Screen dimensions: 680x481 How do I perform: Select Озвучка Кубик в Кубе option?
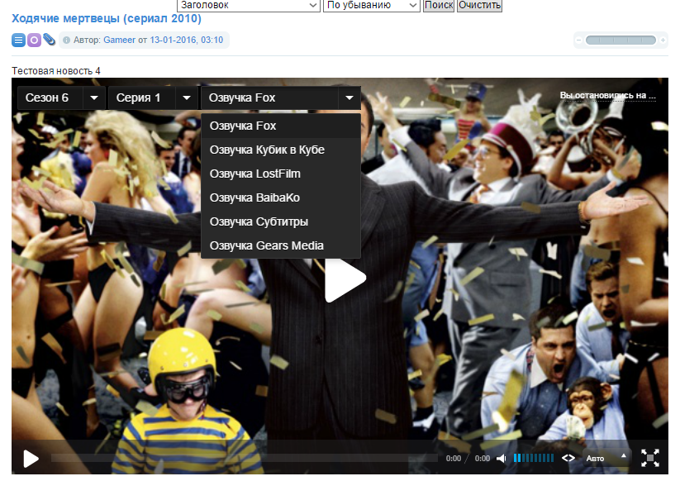pyautogui.click(x=281, y=150)
